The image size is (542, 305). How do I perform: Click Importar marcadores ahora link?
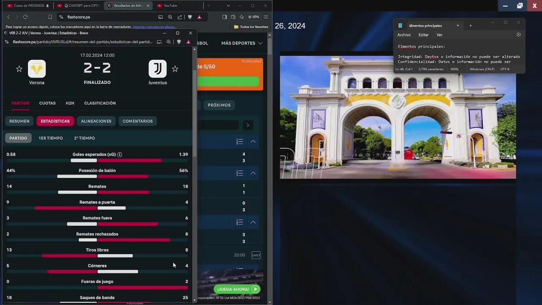(154, 27)
